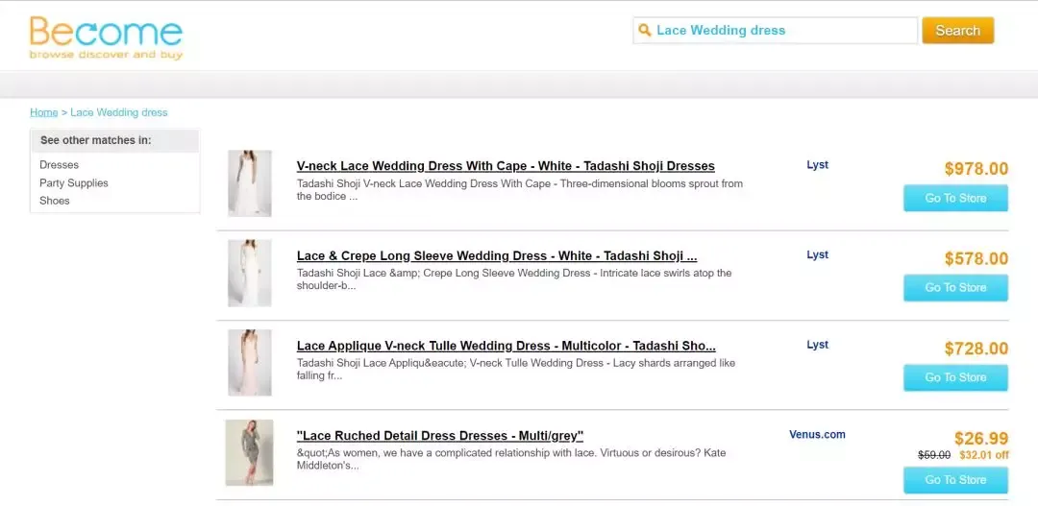Focus the Lace Wedding dress search field
The image size is (1038, 506).
(x=776, y=31)
